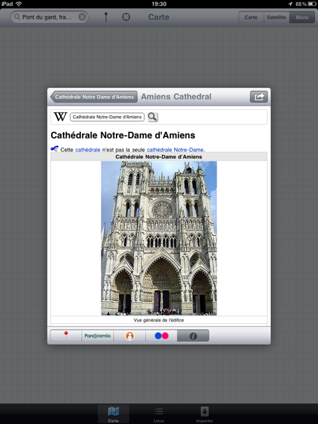This screenshot has width=318, height=424.
Task: Open the Flickr blue and pink dots tab
Action: 162,336
